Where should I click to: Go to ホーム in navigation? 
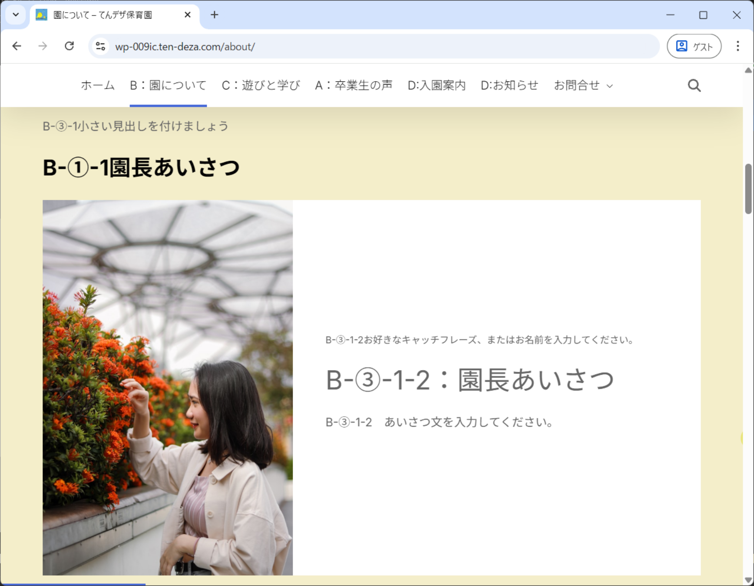tap(98, 85)
